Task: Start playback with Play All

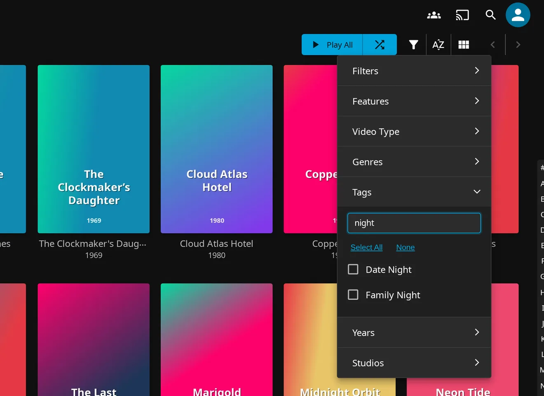Action: (332, 45)
